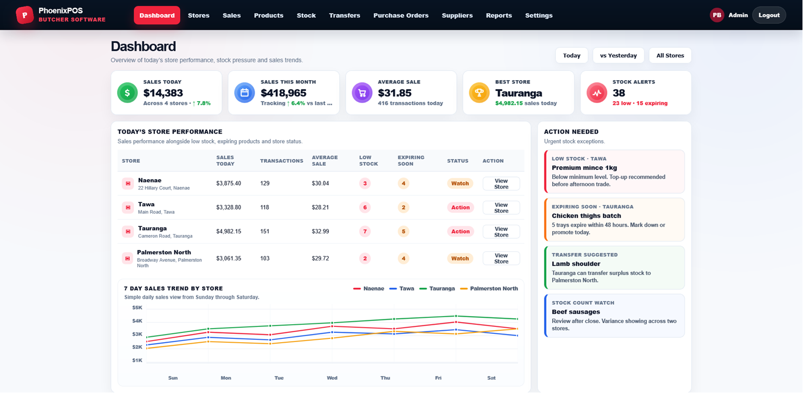The width and height of the screenshot is (803, 393).
Task: Click the PhoenixPOS logo icon
Action: (24, 15)
